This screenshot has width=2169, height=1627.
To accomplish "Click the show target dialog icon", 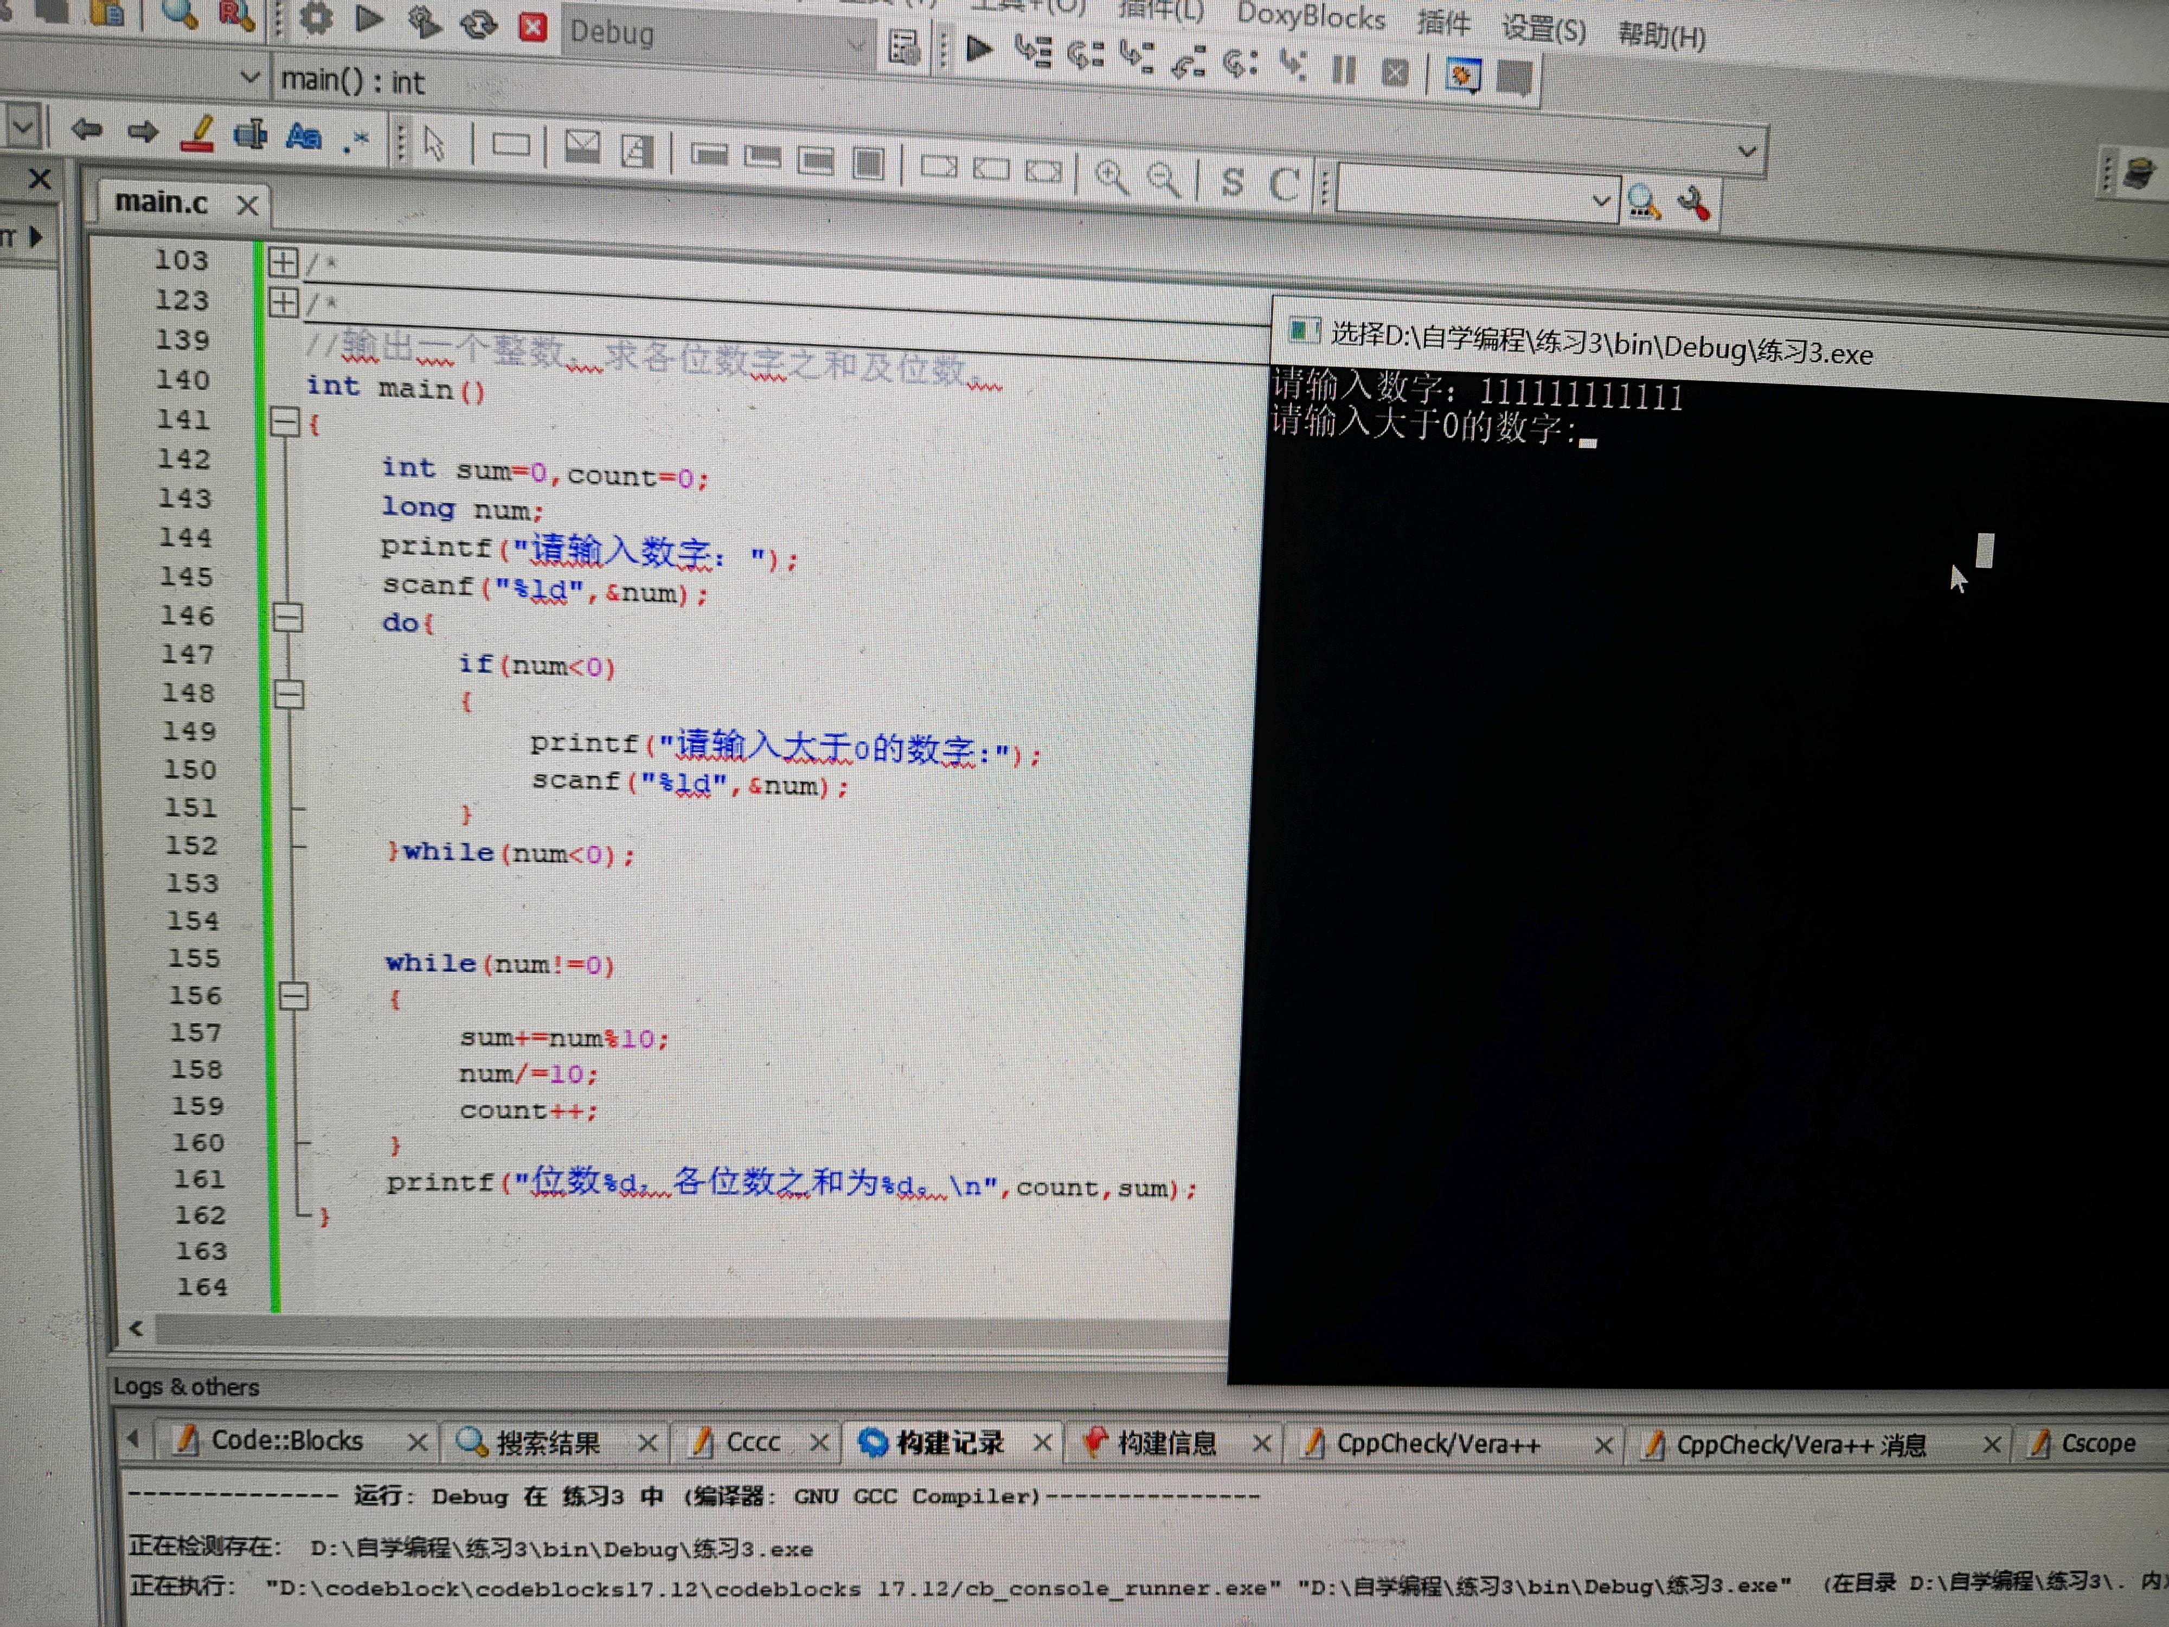I will 904,46.
